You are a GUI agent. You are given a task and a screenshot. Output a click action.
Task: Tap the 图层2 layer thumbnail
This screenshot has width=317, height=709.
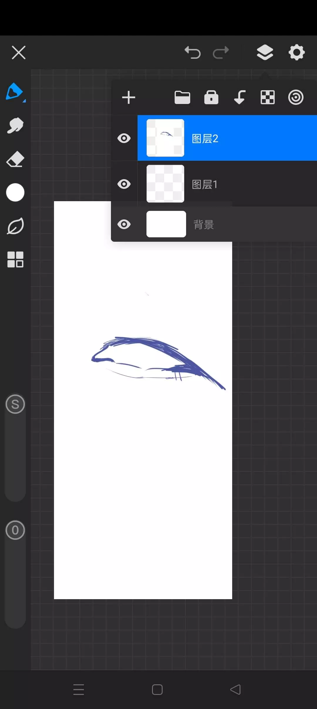point(165,138)
